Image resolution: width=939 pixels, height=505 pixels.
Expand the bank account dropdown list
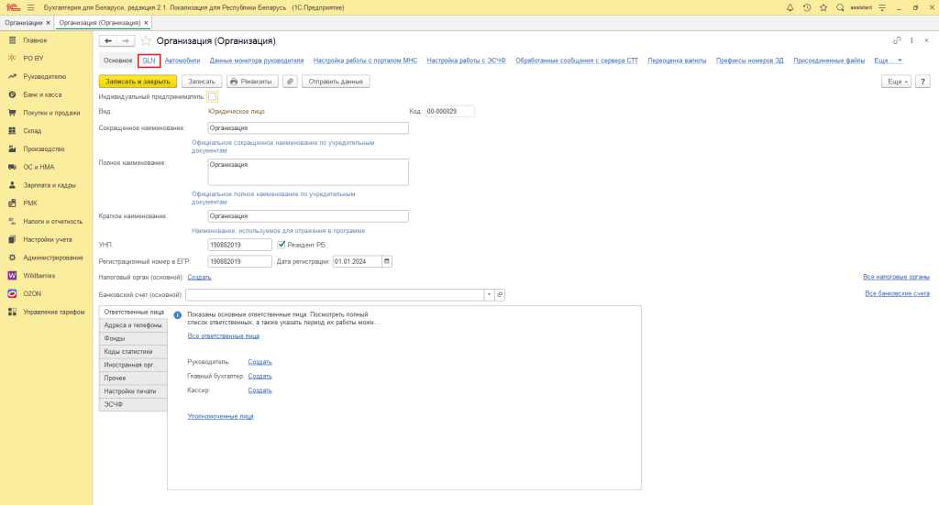click(x=489, y=294)
